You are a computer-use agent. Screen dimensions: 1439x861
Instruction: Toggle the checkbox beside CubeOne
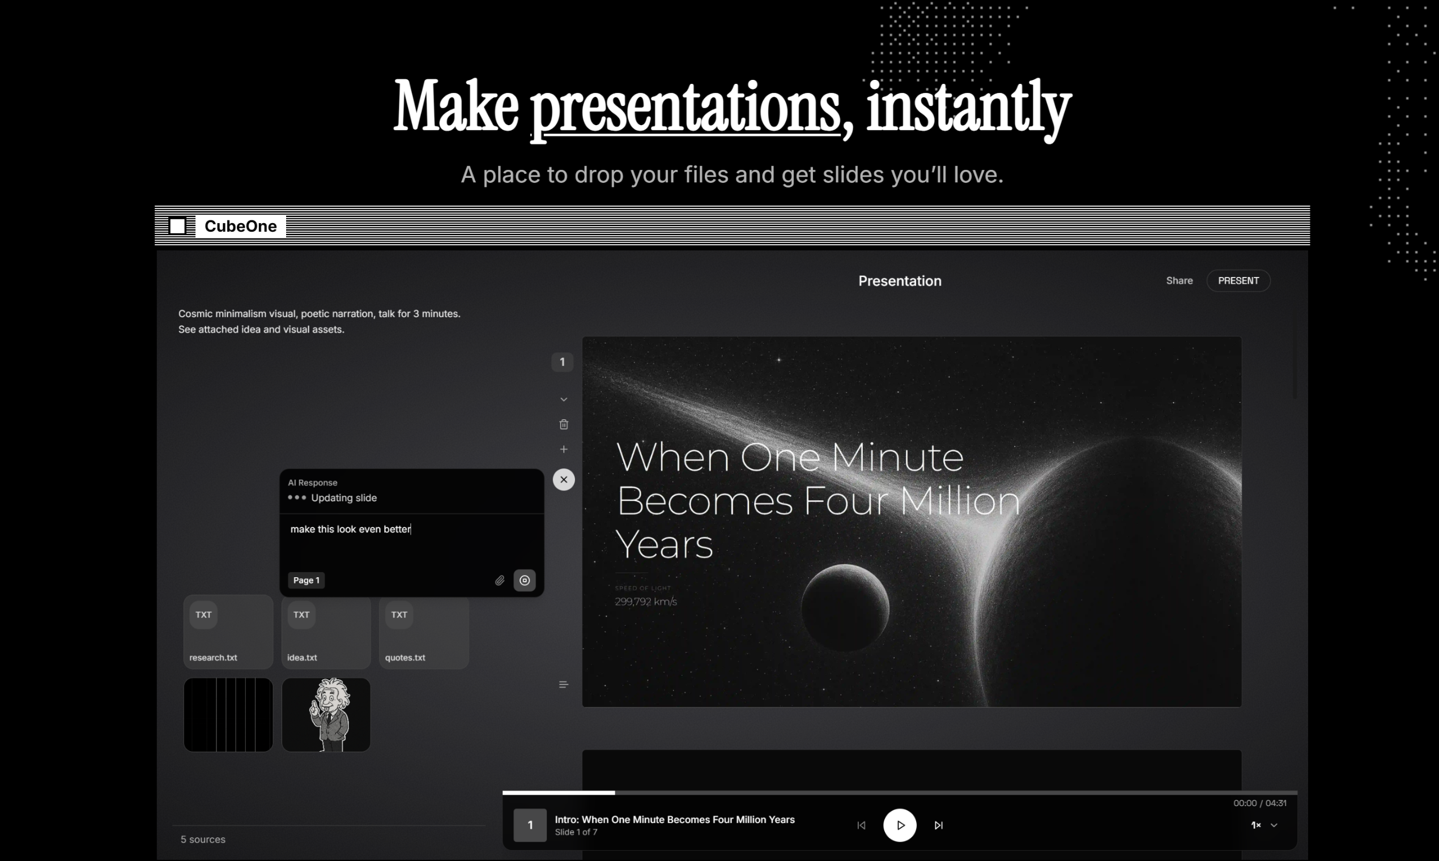coord(177,225)
